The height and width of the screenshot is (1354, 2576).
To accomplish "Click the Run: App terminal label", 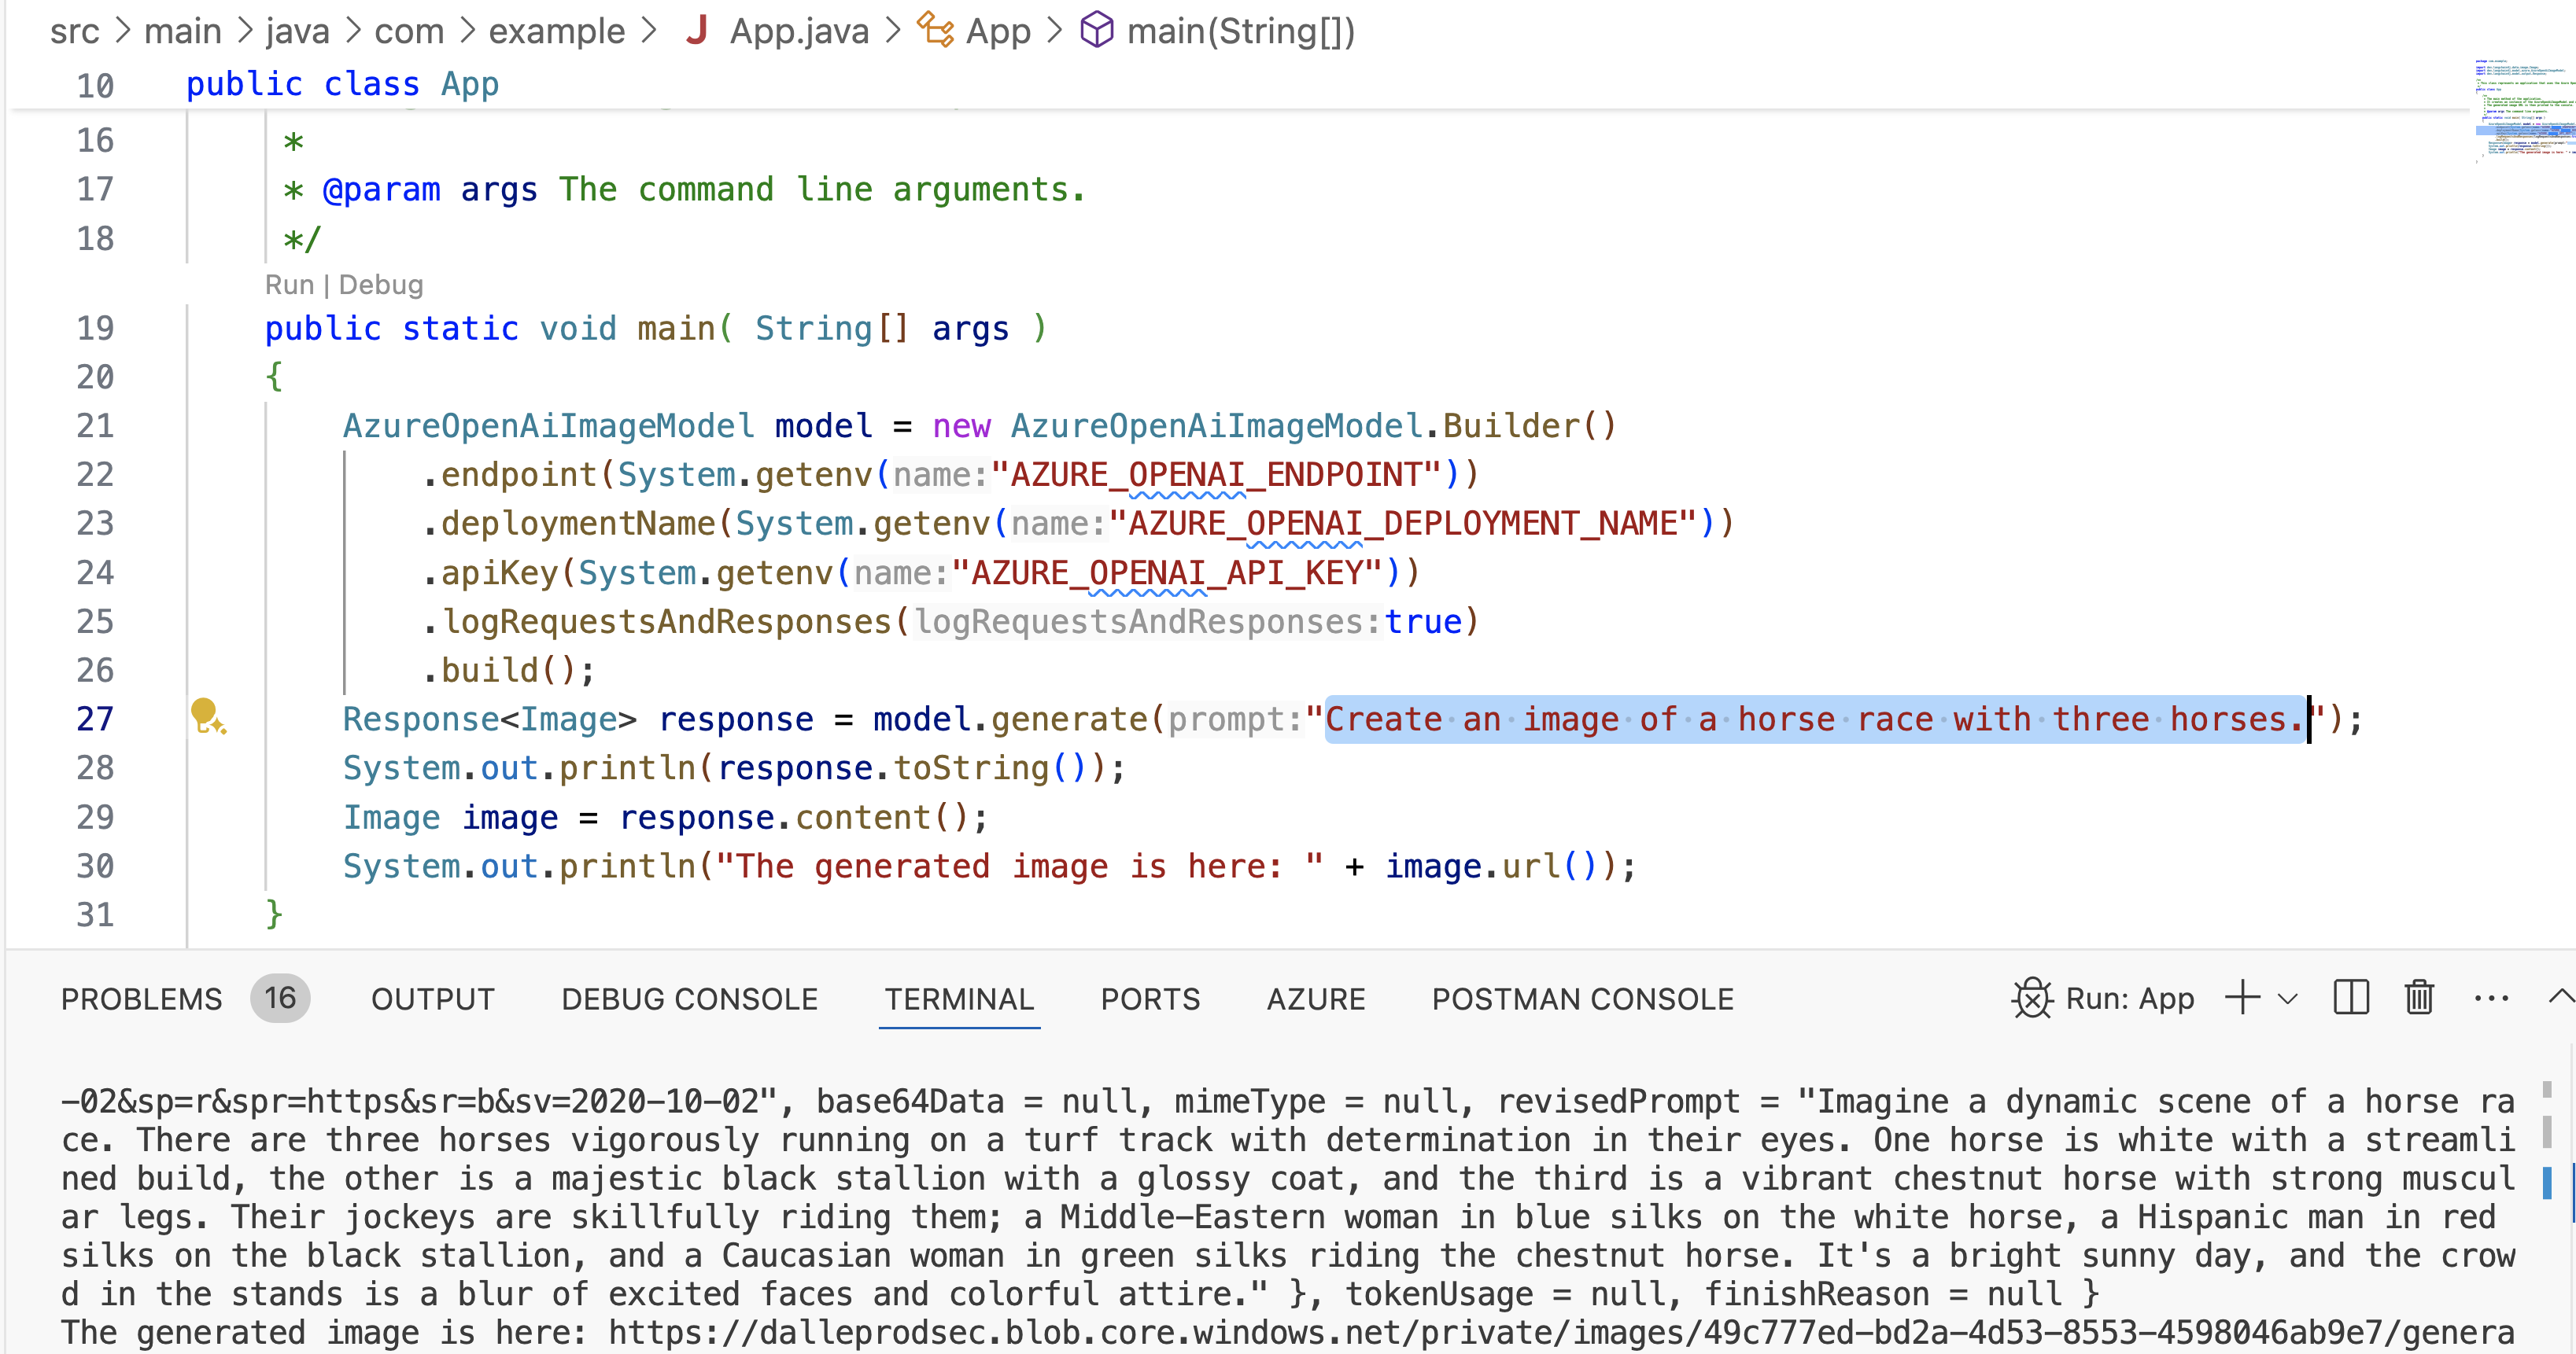I will coord(2130,999).
